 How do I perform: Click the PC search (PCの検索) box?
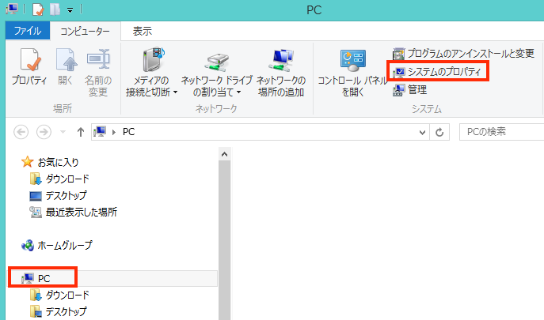[501, 132]
